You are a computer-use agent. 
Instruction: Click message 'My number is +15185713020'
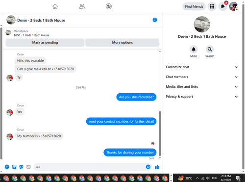click(x=39, y=136)
